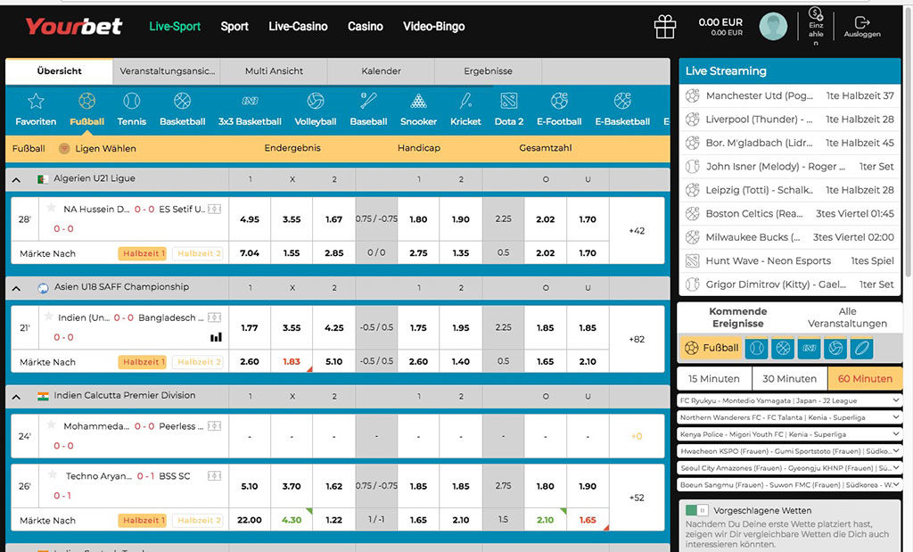Switch to the Multi Ansicht tab
913x552 pixels.
pos(274,71)
